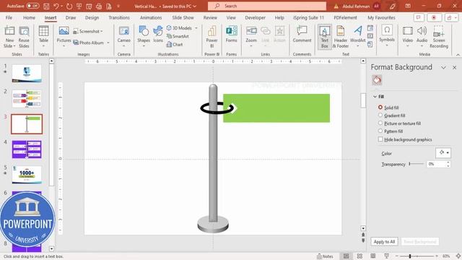Open the Pictures insert tool
The image size is (462, 260).
pos(64,36)
